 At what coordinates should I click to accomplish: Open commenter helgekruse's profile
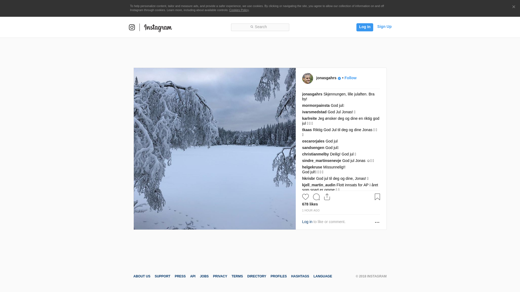tap(312, 167)
